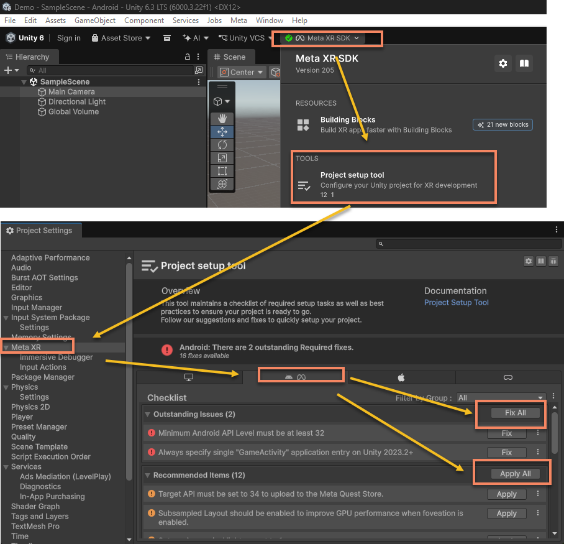This screenshot has height=544, width=564.
Task: Open the Hierarchy panel options menu
Action: tap(198, 57)
